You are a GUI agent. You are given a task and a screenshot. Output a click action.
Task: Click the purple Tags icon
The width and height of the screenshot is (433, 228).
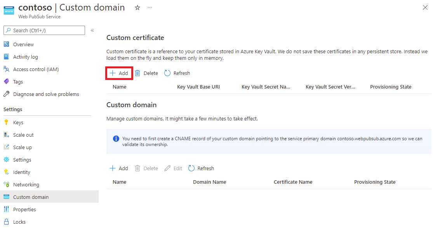point(6,82)
